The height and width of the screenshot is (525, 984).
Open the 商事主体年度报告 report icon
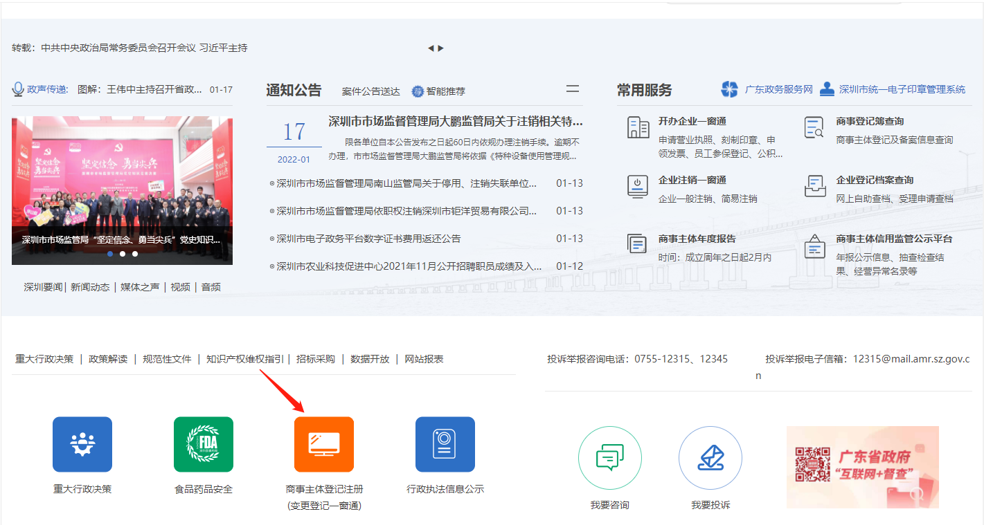point(638,242)
